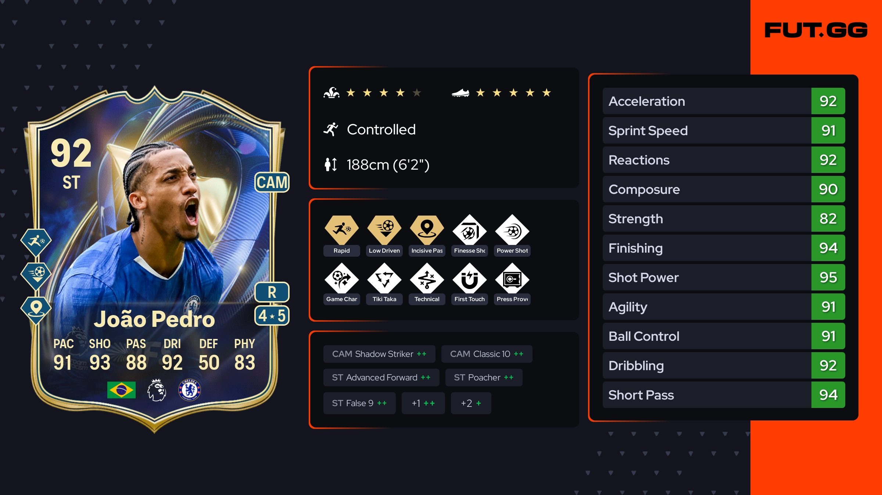Click the CAM alternate position badge

(272, 182)
